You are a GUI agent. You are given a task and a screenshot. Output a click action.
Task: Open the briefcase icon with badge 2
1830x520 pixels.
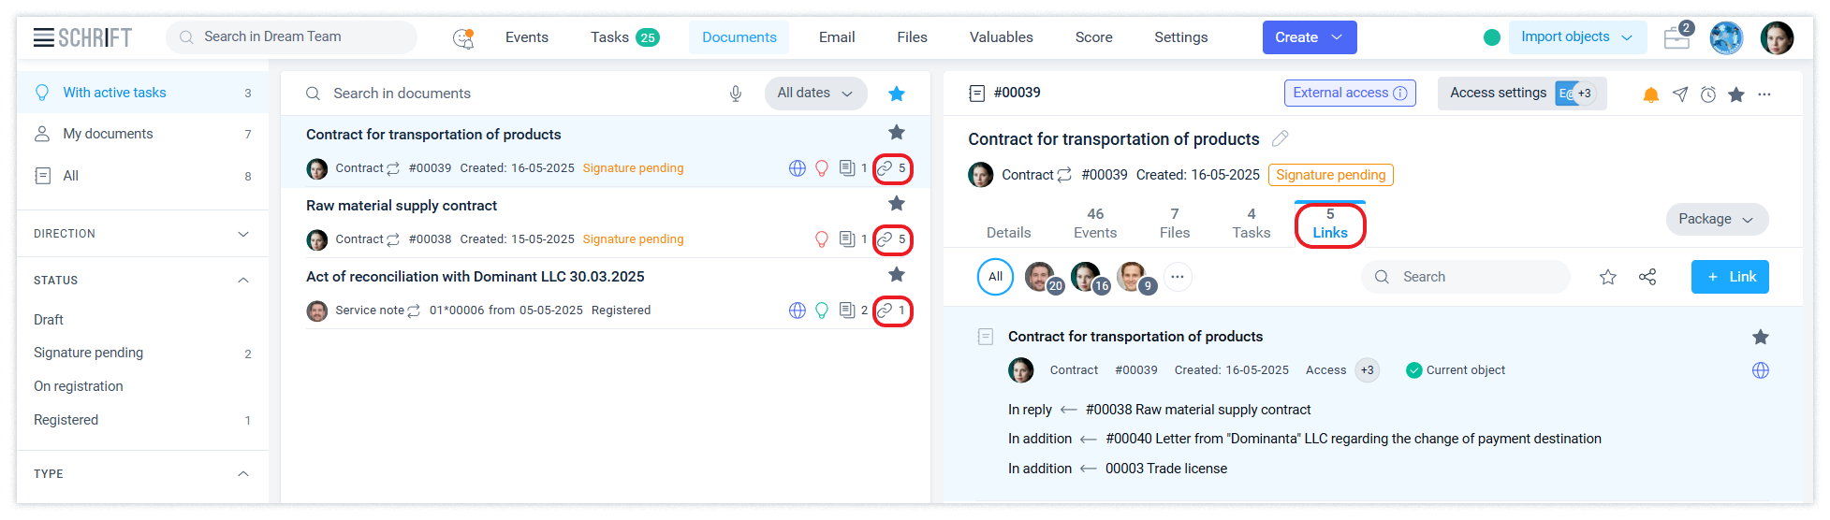(x=1676, y=37)
